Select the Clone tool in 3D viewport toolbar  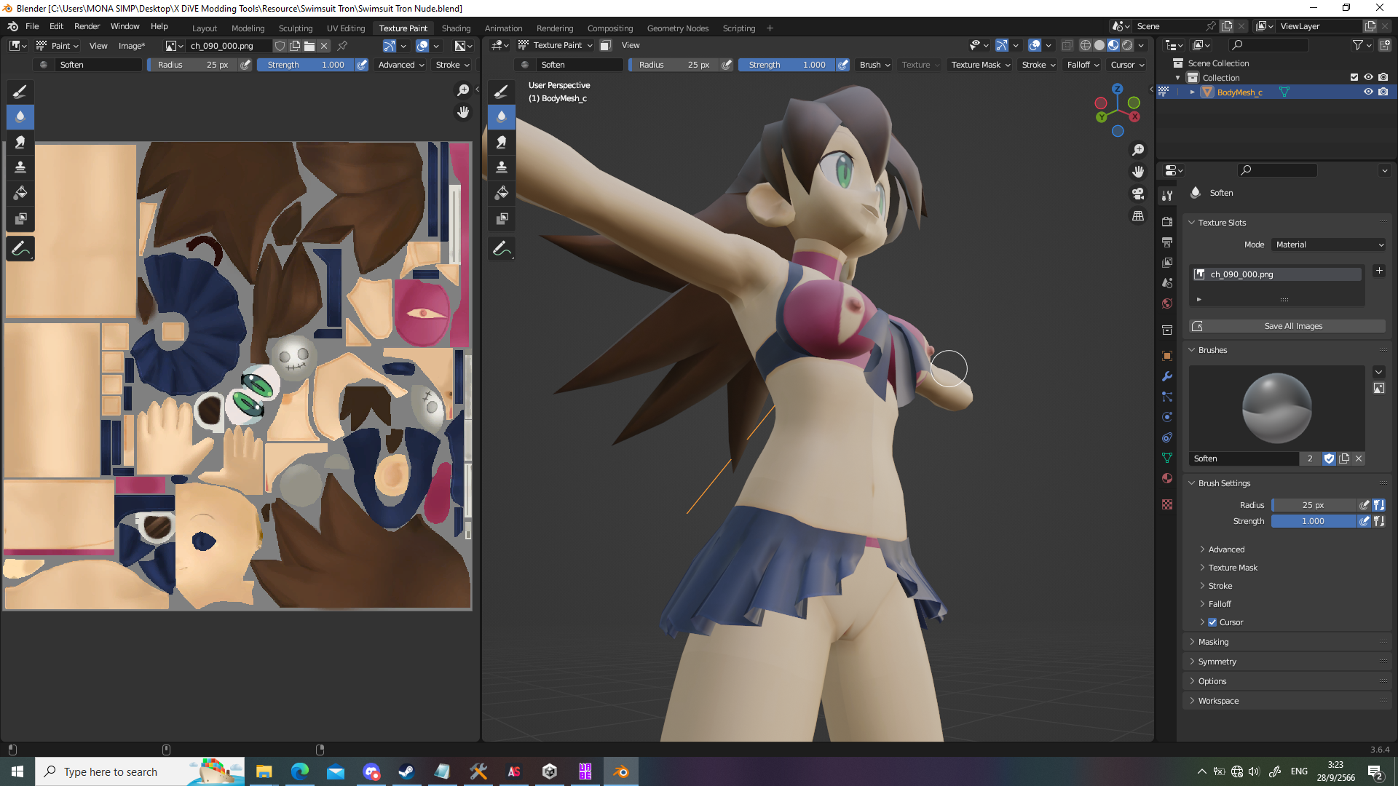(502, 168)
